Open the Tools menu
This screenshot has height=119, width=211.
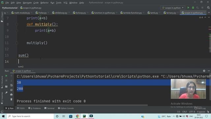[59, 3]
